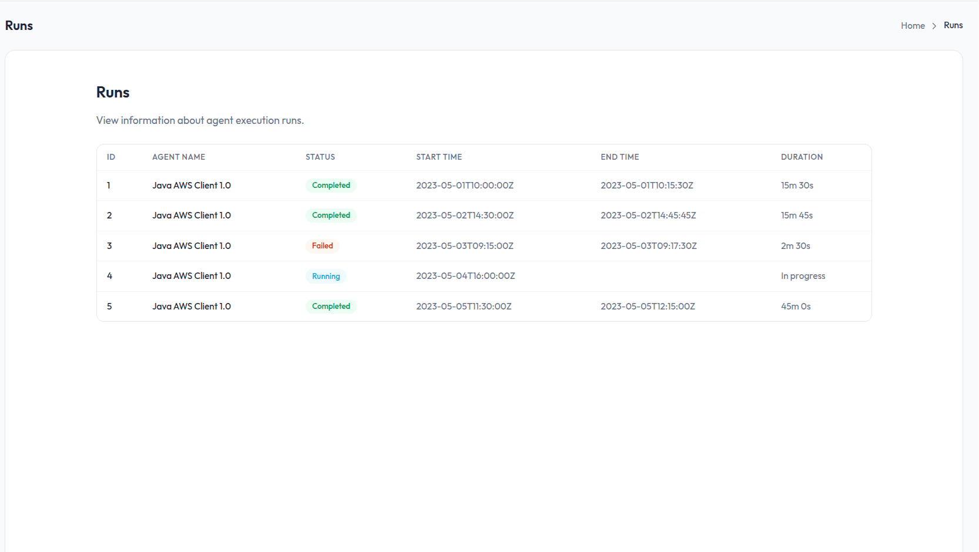Click the start time of run 4
Screen dimensions: 979x552
465,276
